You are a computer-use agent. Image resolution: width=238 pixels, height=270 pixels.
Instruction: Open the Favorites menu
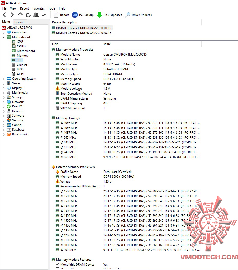tap(39, 8)
